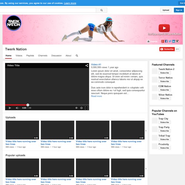Expand description with Read more
Image resolution: width=185 pixels, height=185 pixels.
click(x=97, y=96)
